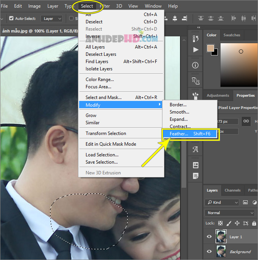Screen dimensions: 258x260
Task: Lock transparent pixels in Layers panel
Action: (220, 223)
